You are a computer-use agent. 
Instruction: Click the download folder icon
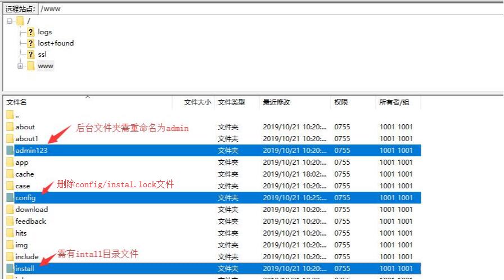10,209
